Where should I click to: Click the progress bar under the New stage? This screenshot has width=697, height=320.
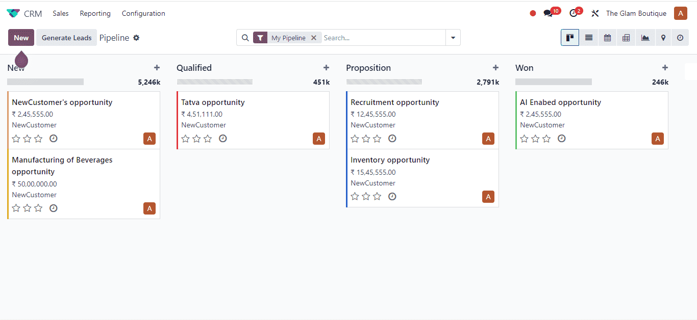pyautogui.click(x=45, y=82)
